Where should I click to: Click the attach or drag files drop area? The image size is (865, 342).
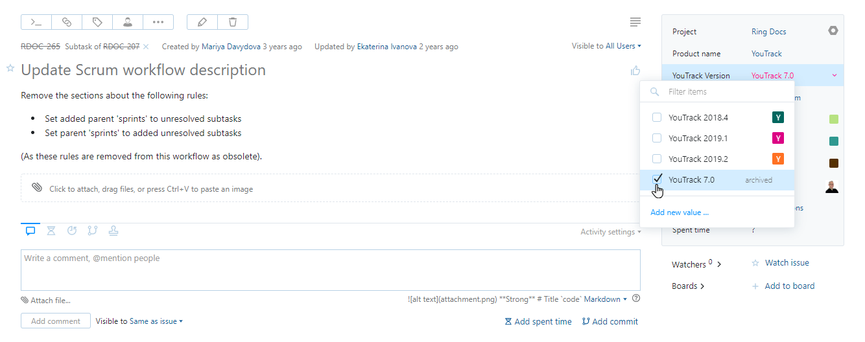click(331, 188)
